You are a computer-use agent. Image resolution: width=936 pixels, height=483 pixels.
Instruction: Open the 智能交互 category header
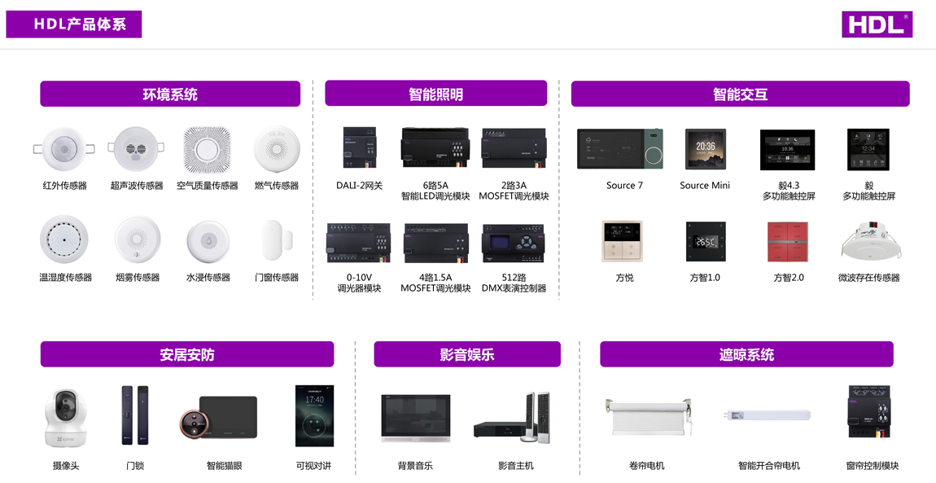[740, 94]
